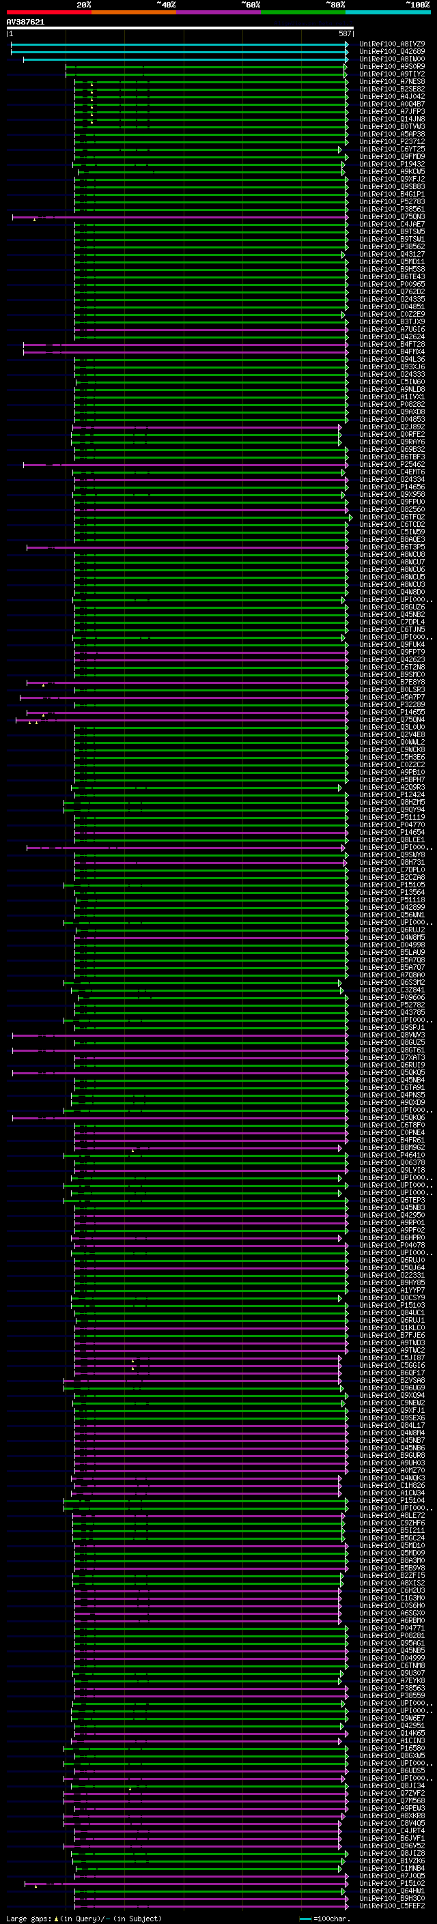Open the hit UniRef100_A8IVZ9
Screen dimensions: 437x1924
coord(392,44)
